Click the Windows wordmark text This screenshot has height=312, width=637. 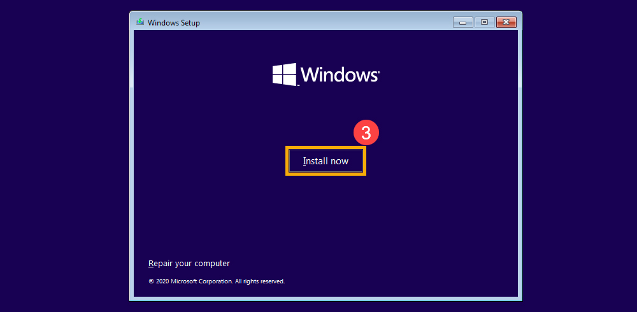339,74
